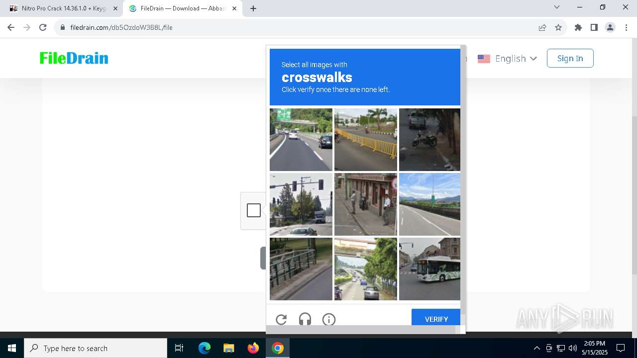Select the overpass with traffic tile

tap(366, 269)
